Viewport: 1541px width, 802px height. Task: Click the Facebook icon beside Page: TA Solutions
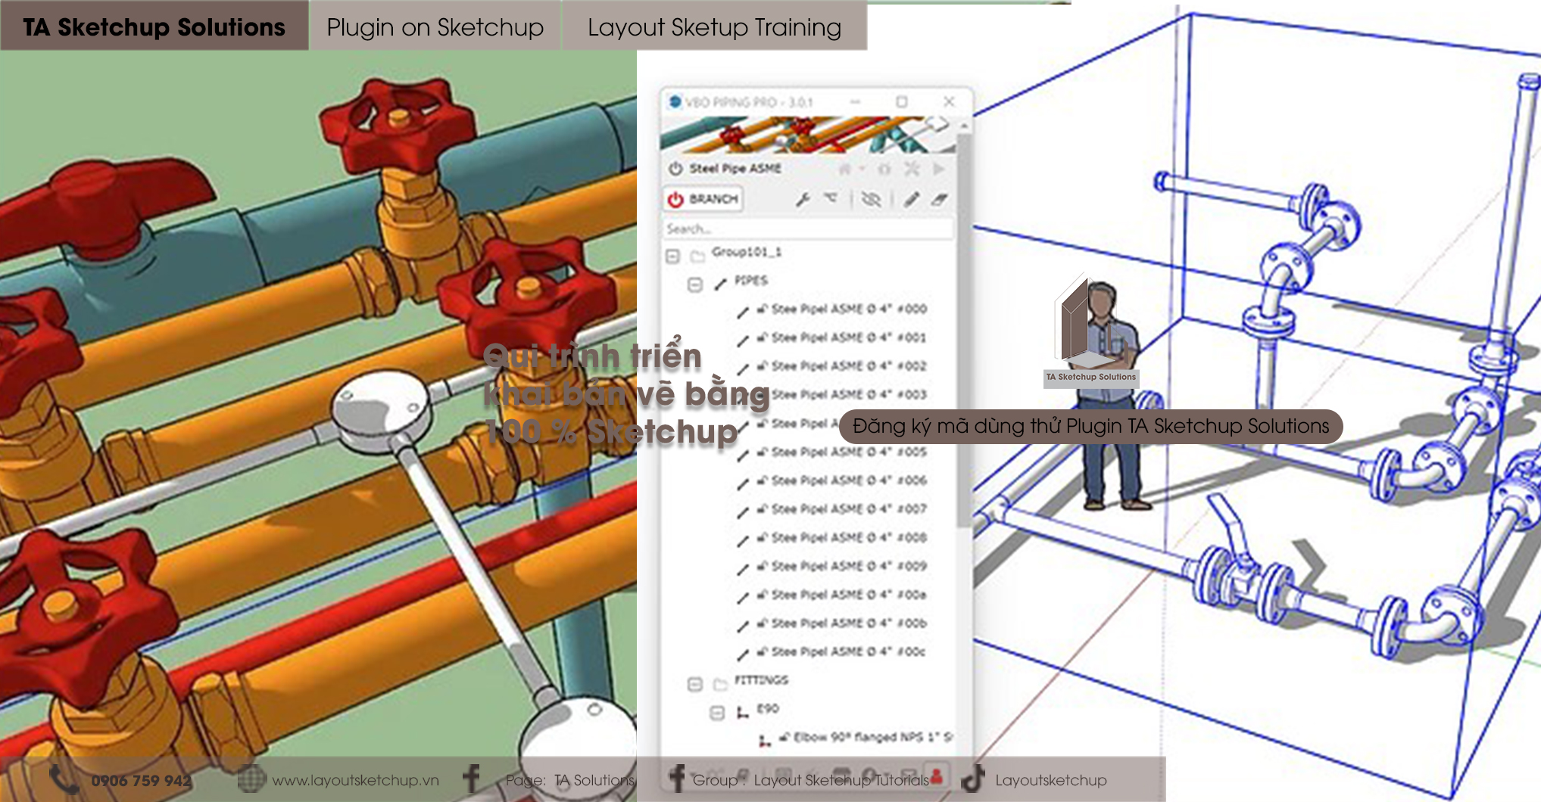click(x=472, y=779)
